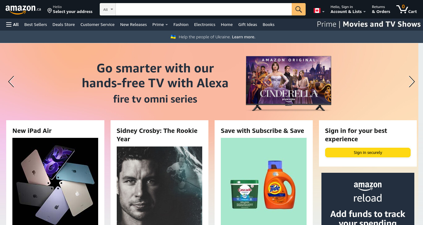Open Returns & Orders link

381,9
